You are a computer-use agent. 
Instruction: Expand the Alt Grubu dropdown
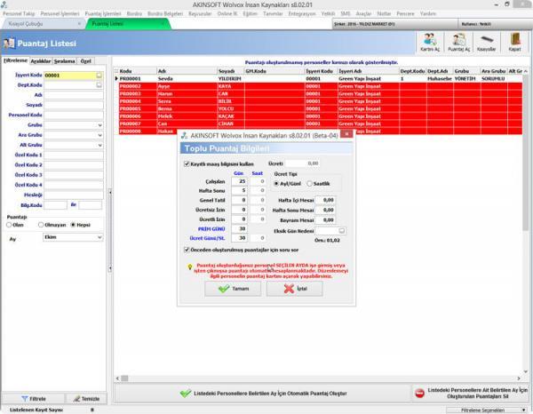coord(99,145)
